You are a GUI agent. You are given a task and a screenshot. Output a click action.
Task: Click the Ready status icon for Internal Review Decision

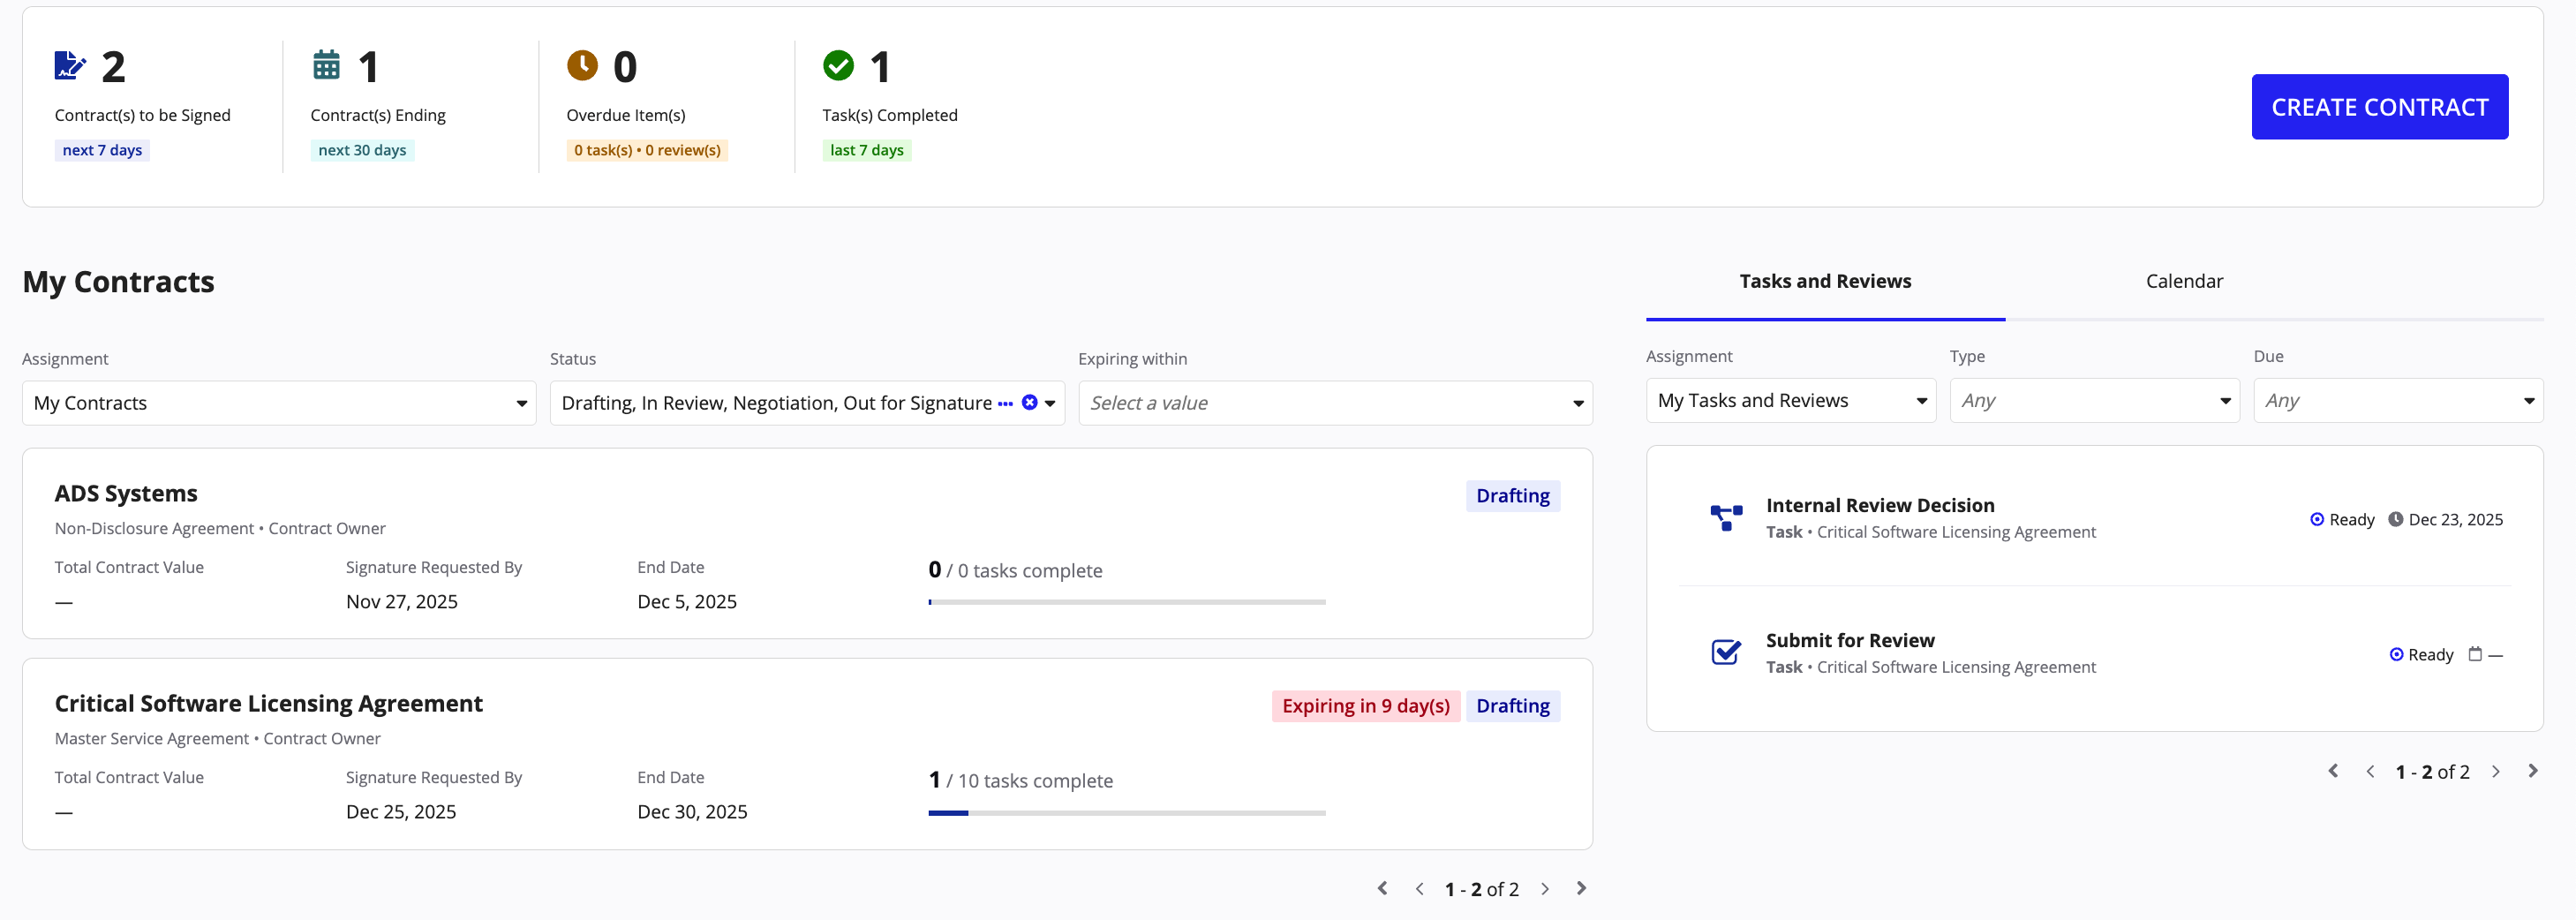click(2316, 519)
